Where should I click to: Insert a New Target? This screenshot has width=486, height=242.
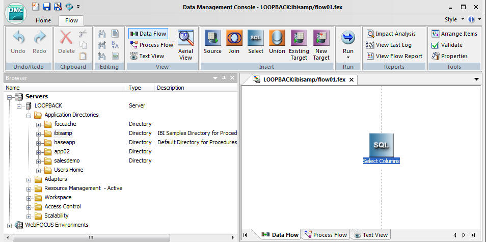pyautogui.click(x=321, y=45)
